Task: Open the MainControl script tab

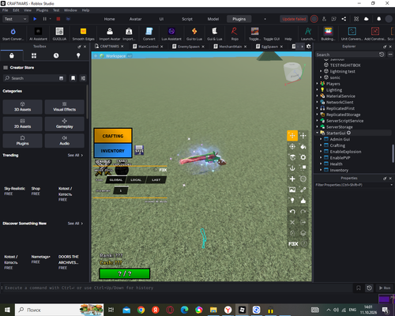Action: (x=149, y=47)
